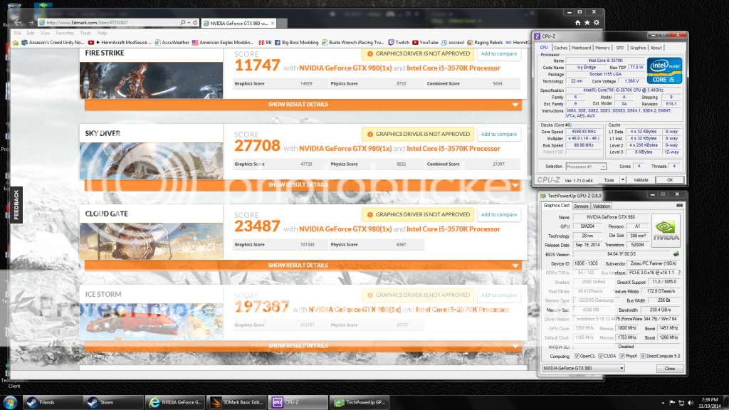Open the Windows Start menu
This screenshot has height=410, width=729.
(x=10, y=403)
